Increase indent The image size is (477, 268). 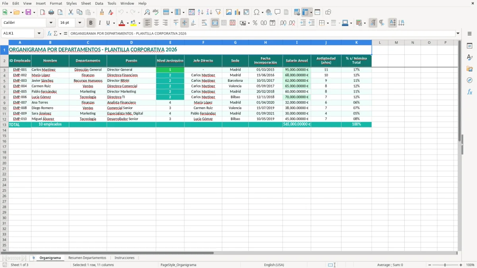coord(303,23)
